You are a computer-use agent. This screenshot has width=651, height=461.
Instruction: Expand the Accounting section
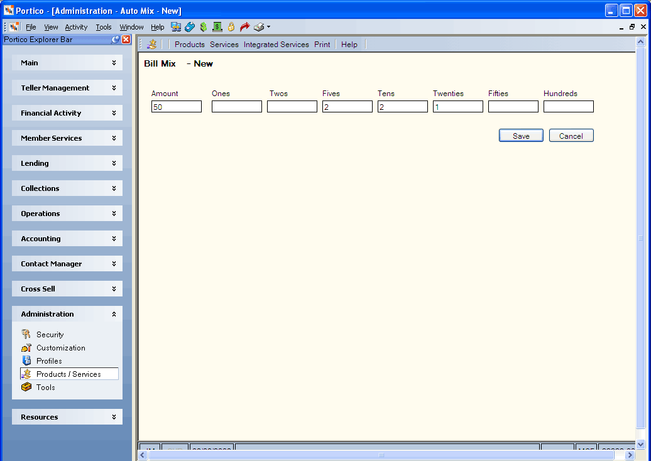tap(67, 239)
